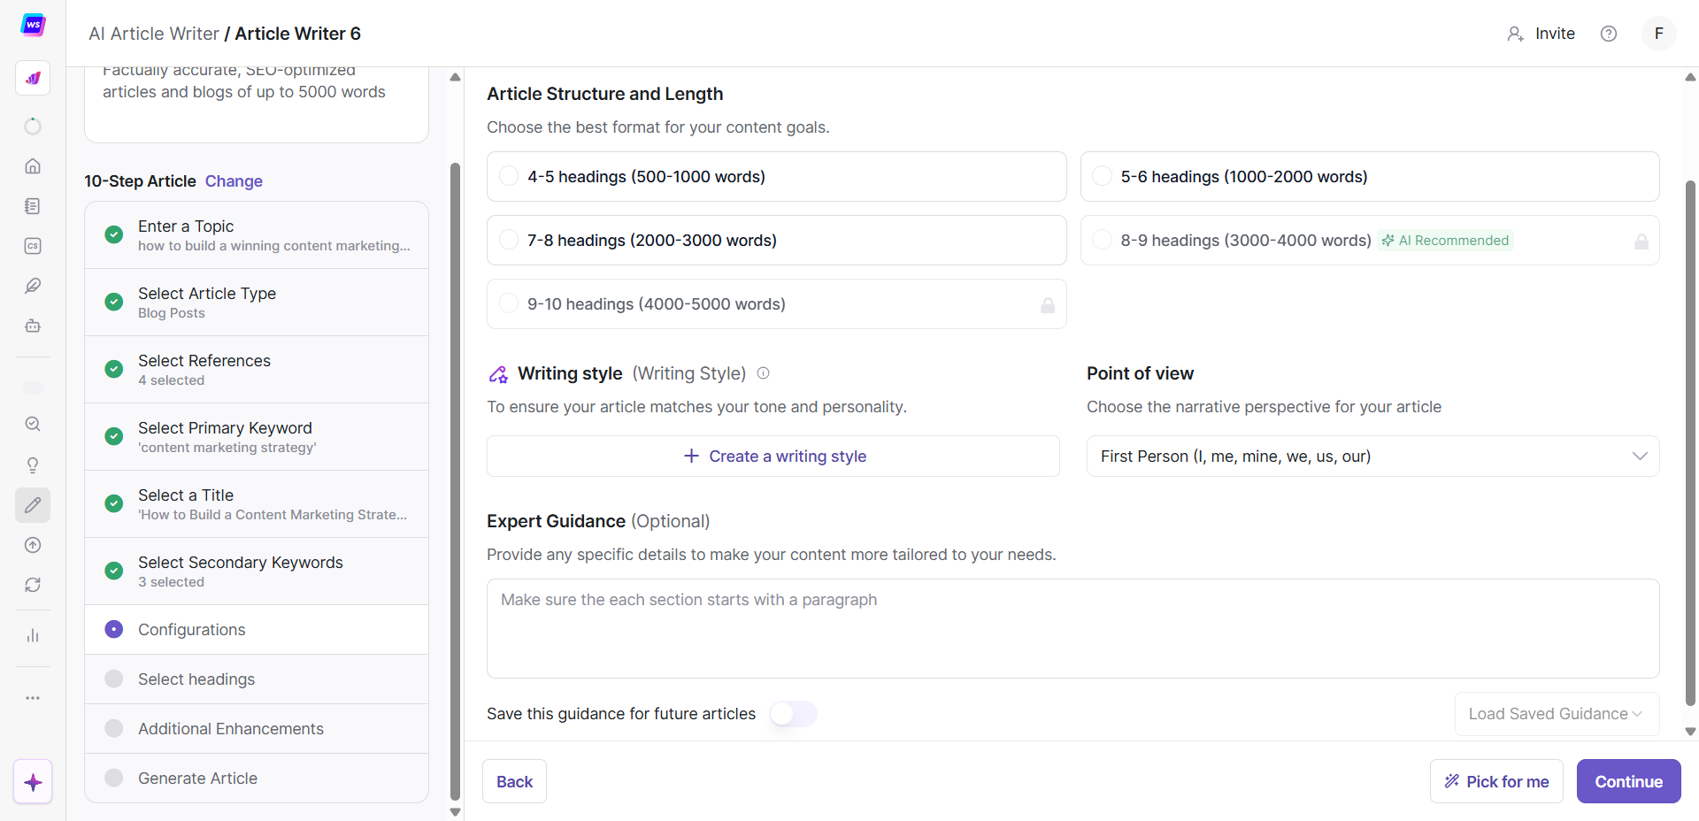Open the Select headings step

pos(257,679)
